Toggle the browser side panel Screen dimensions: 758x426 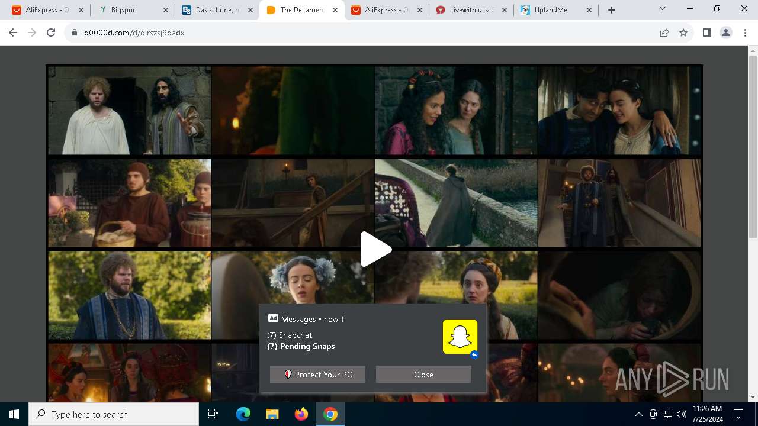pyautogui.click(x=706, y=33)
